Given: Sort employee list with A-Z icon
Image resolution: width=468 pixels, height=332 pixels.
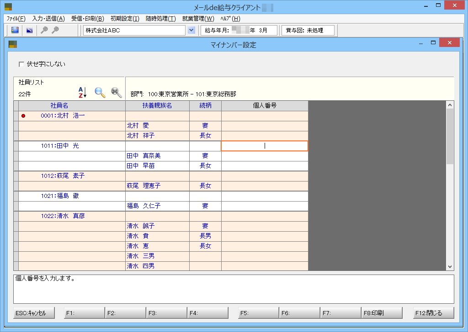Looking at the screenshot, I should 82,92.
